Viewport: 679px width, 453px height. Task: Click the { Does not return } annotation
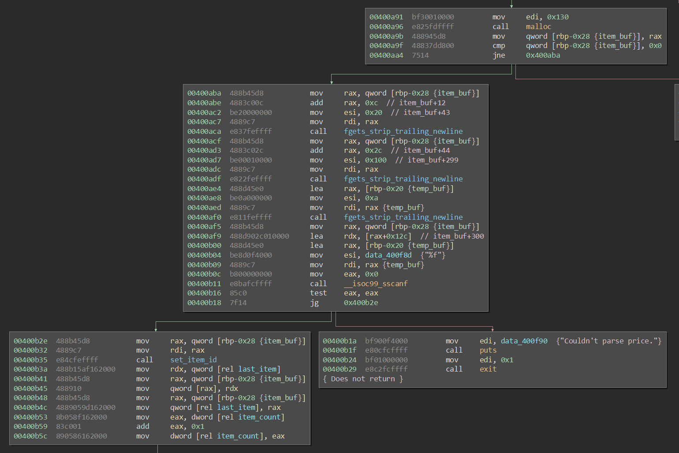coord(363,379)
